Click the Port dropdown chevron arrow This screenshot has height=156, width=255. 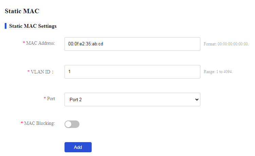point(197,99)
